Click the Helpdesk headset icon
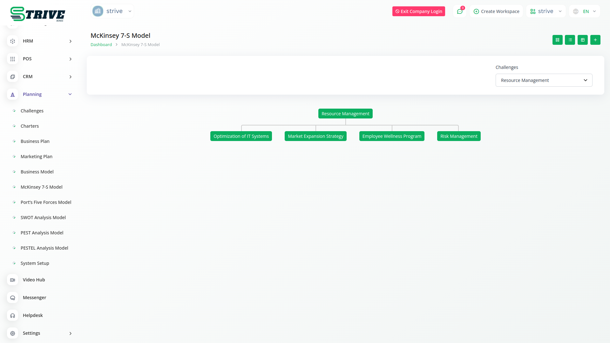The height and width of the screenshot is (343, 610). coord(12,315)
